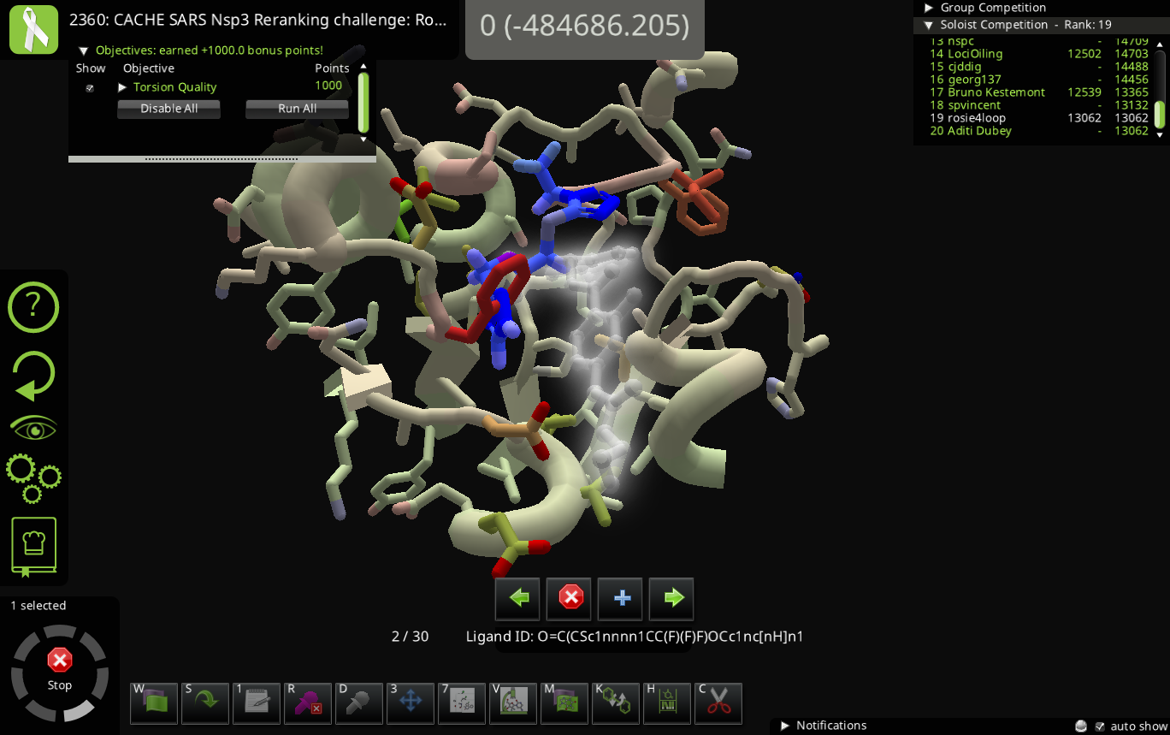Select the microscope view tool (V)
1170x735 pixels.
[x=513, y=702]
